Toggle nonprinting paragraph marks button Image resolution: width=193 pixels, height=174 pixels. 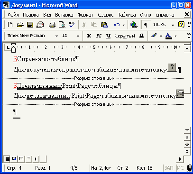(146, 25)
